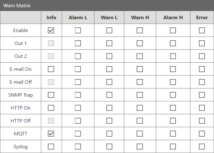Enable Alarm L for the Enable row
Screen dimensions: 214x153
[78, 31]
